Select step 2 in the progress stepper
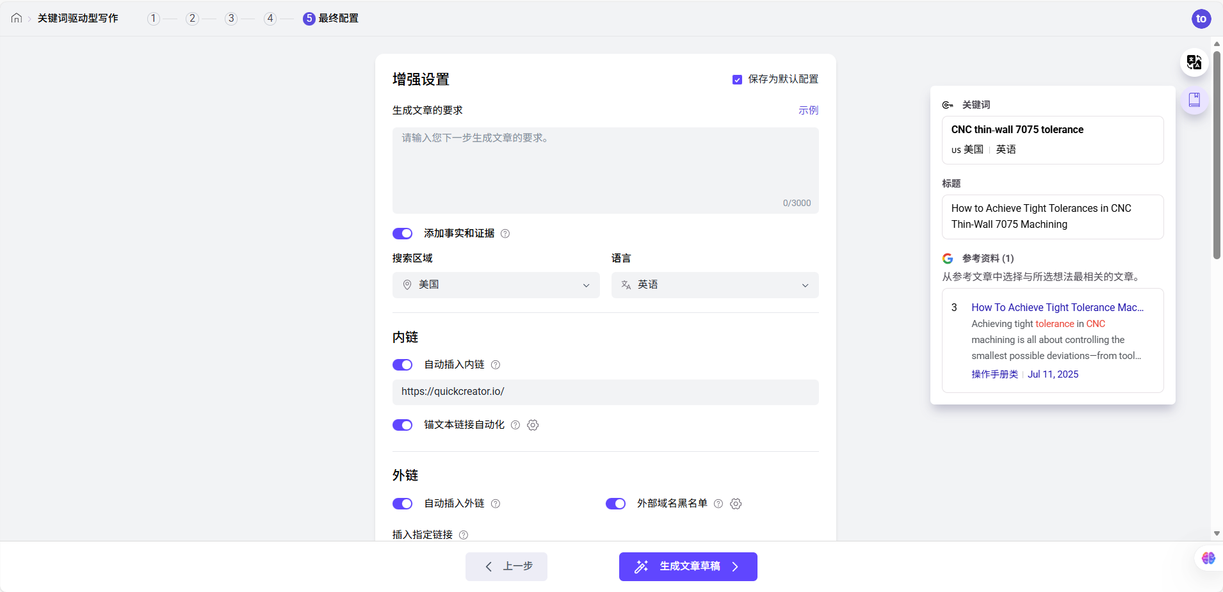The image size is (1223, 592). click(x=191, y=18)
